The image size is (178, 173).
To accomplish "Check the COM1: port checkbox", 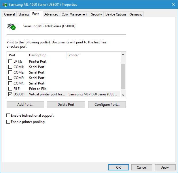I will [10, 67].
